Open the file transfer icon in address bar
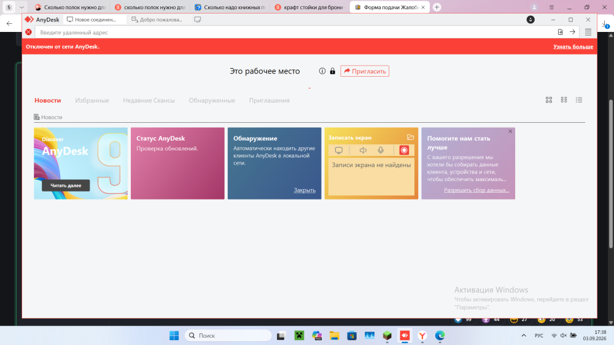The height and width of the screenshot is (345, 614). click(x=561, y=32)
